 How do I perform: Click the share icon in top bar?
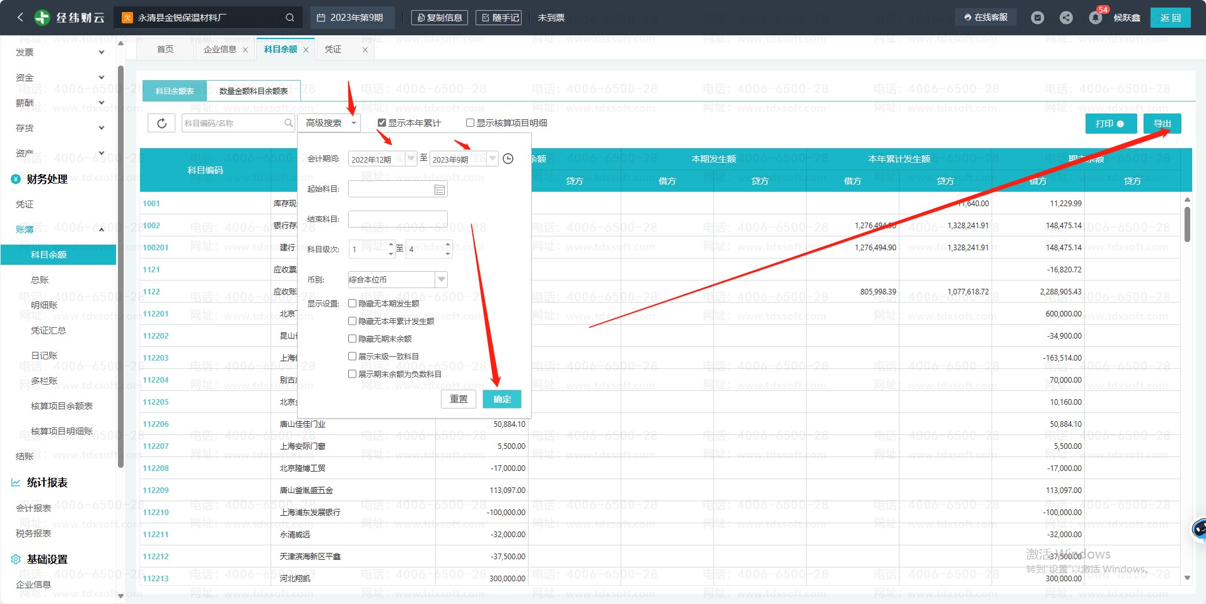tap(1066, 18)
